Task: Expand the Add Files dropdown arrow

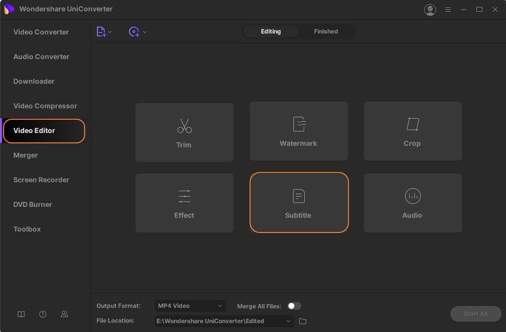Action: [110, 32]
